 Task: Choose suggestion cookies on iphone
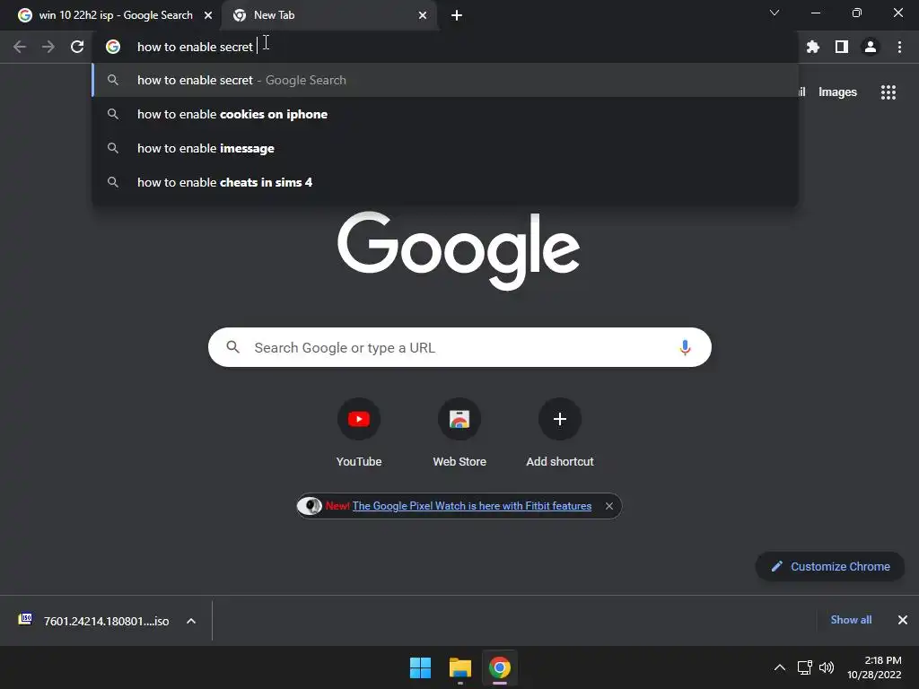(x=445, y=114)
